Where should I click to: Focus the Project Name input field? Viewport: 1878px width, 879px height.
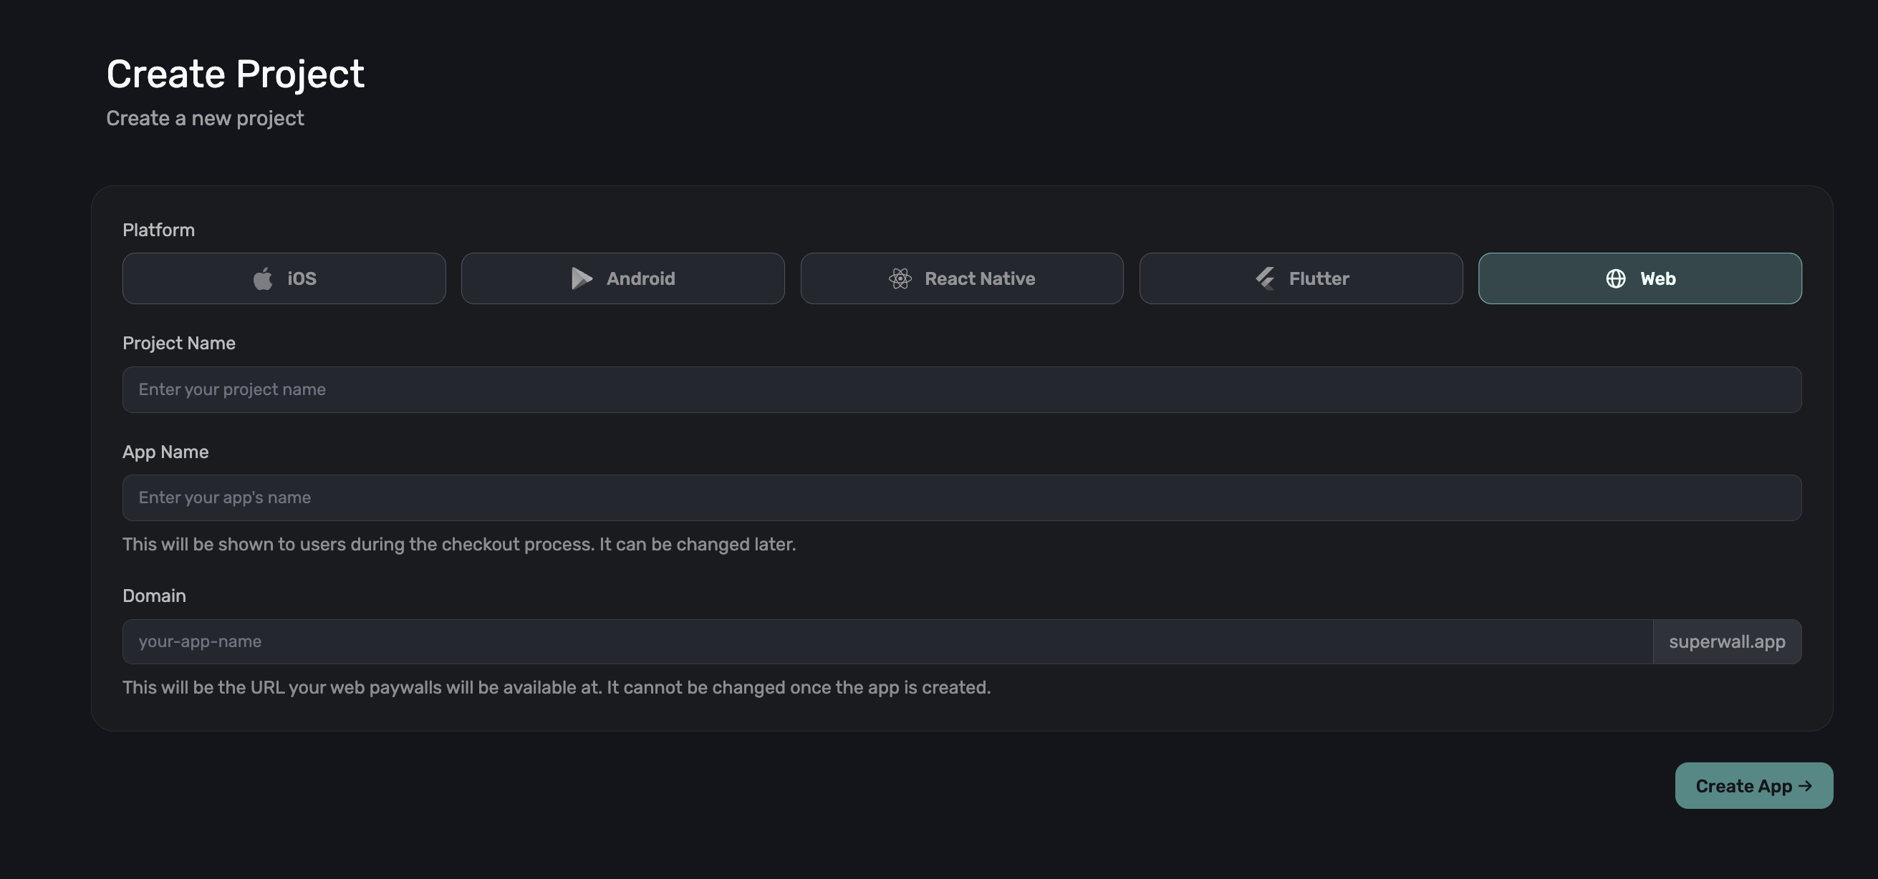(x=961, y=389)
